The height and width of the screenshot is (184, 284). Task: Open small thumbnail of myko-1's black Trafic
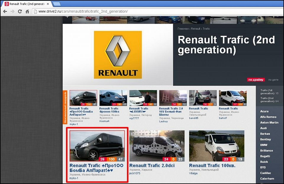[x=83, y=98]
